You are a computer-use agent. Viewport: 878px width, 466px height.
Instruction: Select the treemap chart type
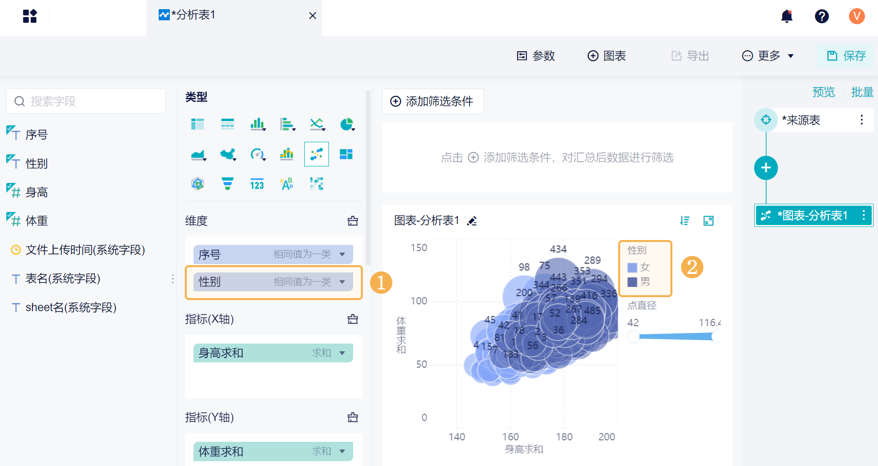pyautogui.click(x=346, y=154)
